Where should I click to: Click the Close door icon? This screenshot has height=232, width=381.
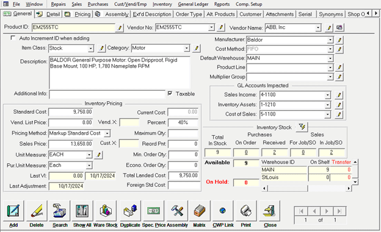coord(270,211)
